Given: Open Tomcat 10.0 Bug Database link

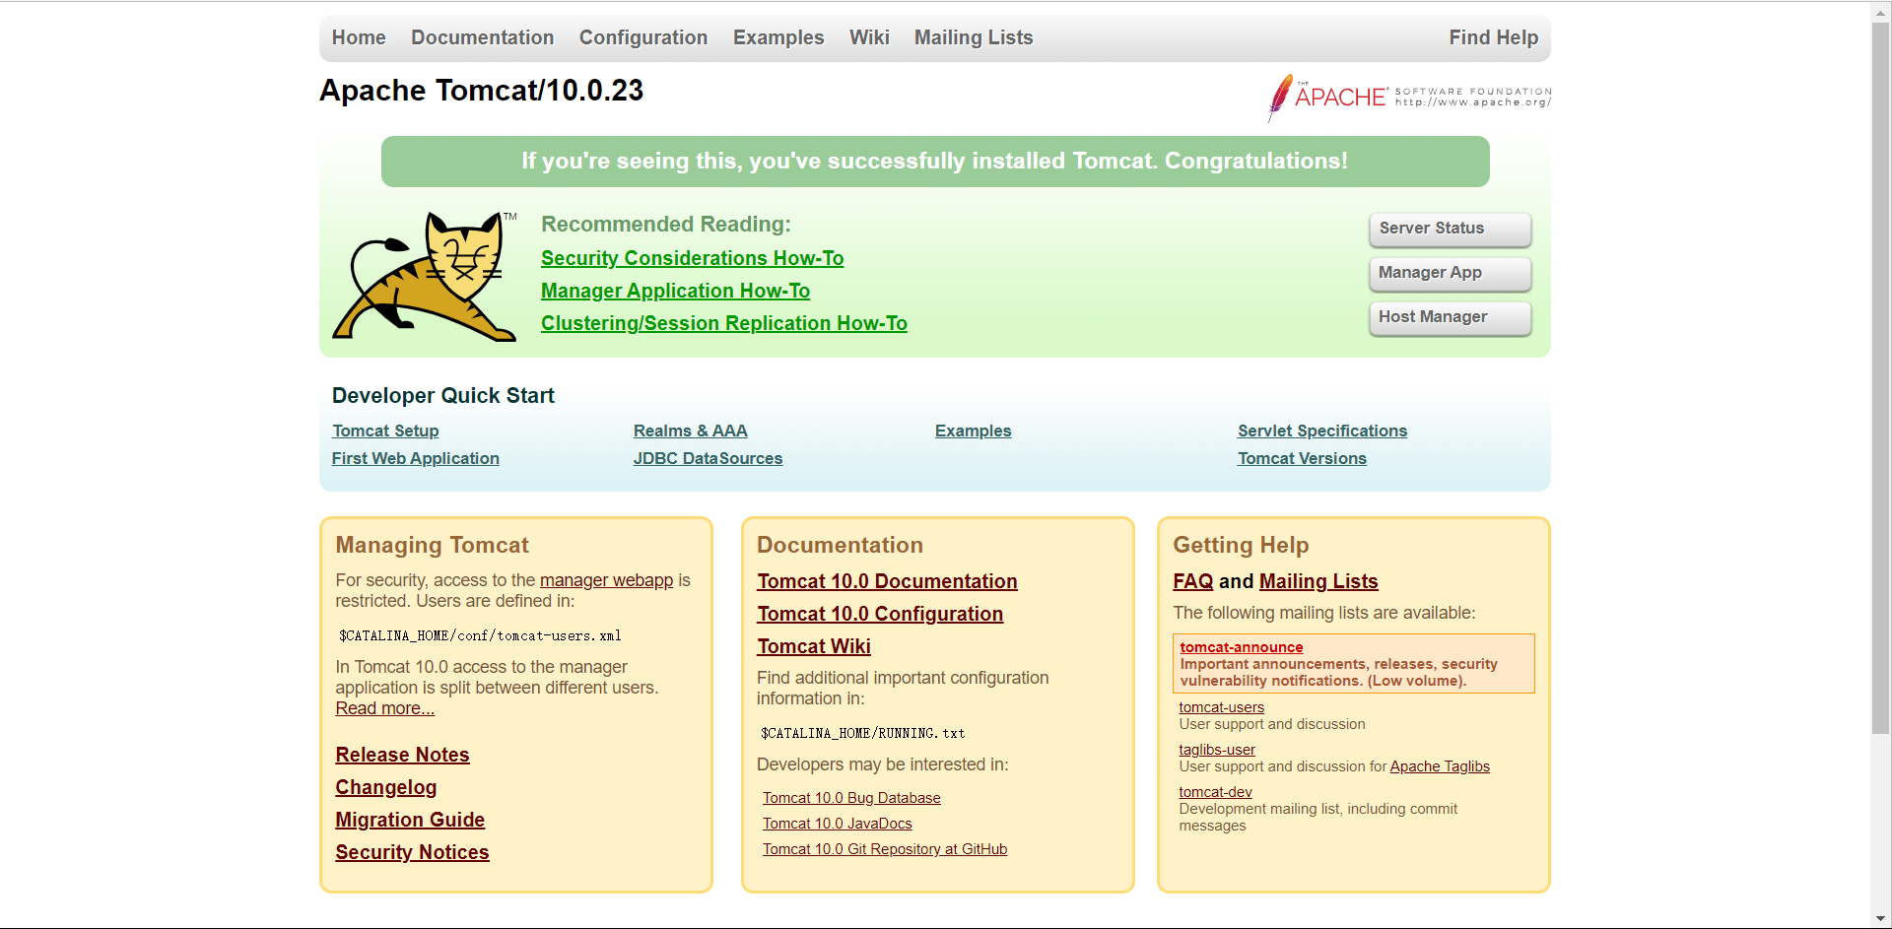Looking at the screenshot, I should pyautogui.click(x=851, y=798).
